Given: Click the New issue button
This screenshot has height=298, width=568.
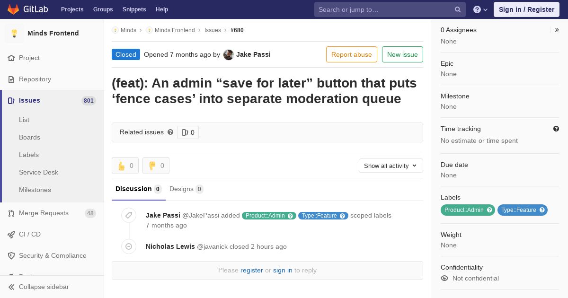Looking at the screenshot, I should (x=402, y=54).
